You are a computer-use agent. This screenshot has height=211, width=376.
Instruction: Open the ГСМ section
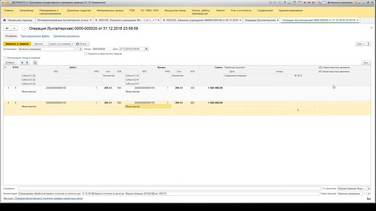132,11
